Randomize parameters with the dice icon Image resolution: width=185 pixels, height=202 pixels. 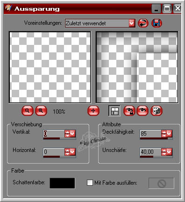157,111
